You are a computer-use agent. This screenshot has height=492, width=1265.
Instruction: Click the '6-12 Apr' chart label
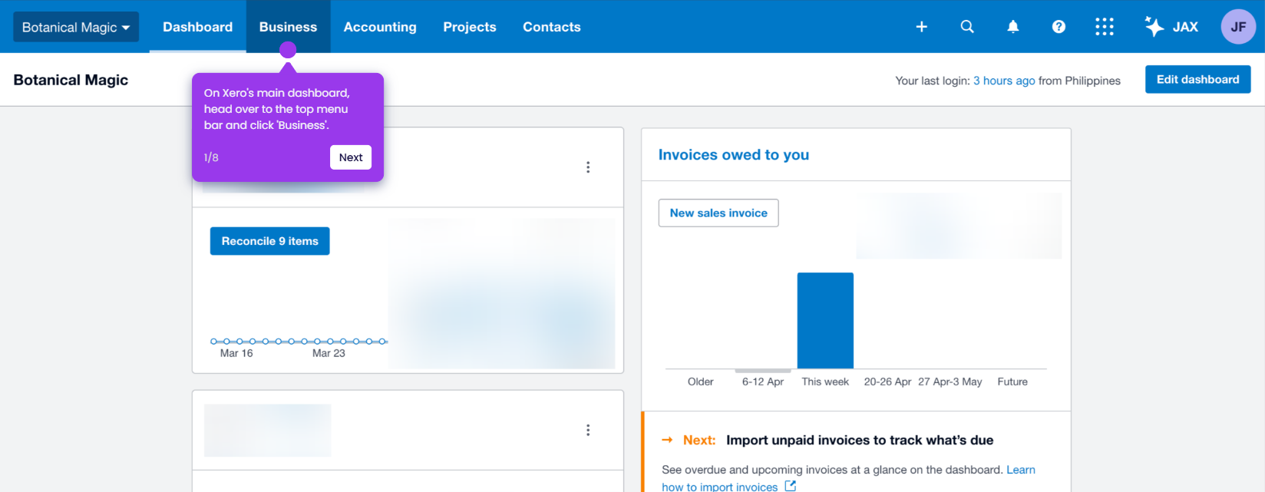(x=763, y=381)
